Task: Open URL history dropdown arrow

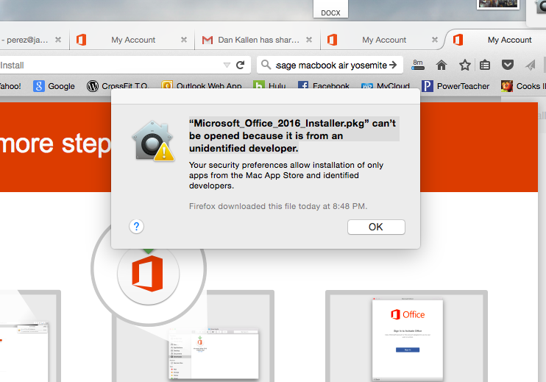Action: [227, 65]
